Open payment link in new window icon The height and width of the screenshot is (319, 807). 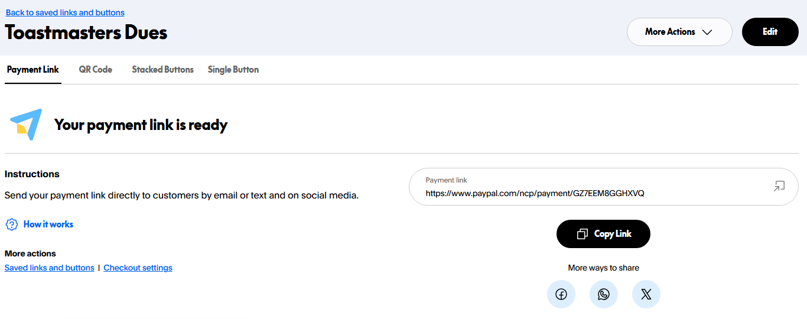[779, 187]
